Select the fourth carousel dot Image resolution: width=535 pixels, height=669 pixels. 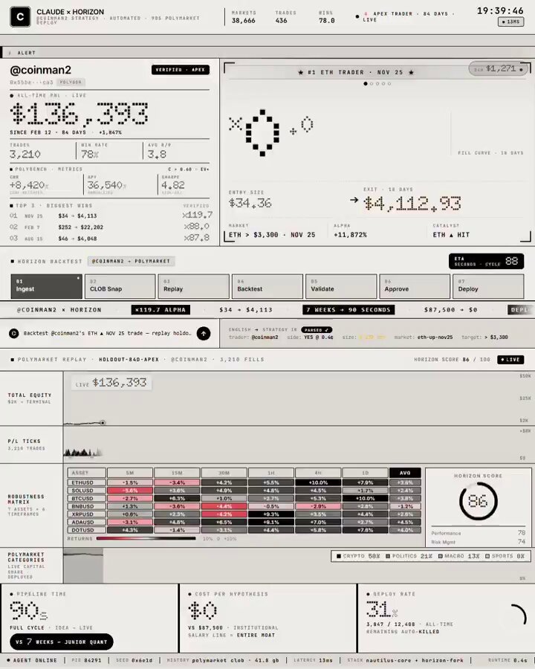[x=383, y=83]
